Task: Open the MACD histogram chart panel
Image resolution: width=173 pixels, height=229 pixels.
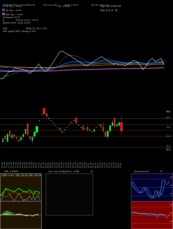Action: click(x=21, y=215)
